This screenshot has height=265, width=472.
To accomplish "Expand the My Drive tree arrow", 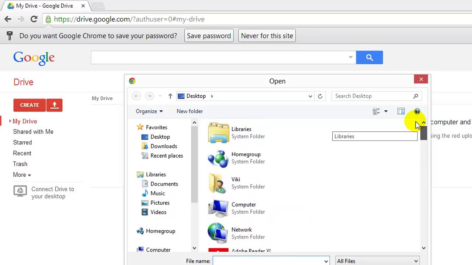I will coord(10,121).
